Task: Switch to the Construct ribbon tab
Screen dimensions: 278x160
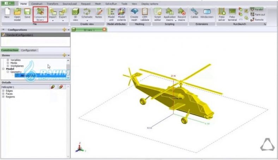Action: coord(37,4)
